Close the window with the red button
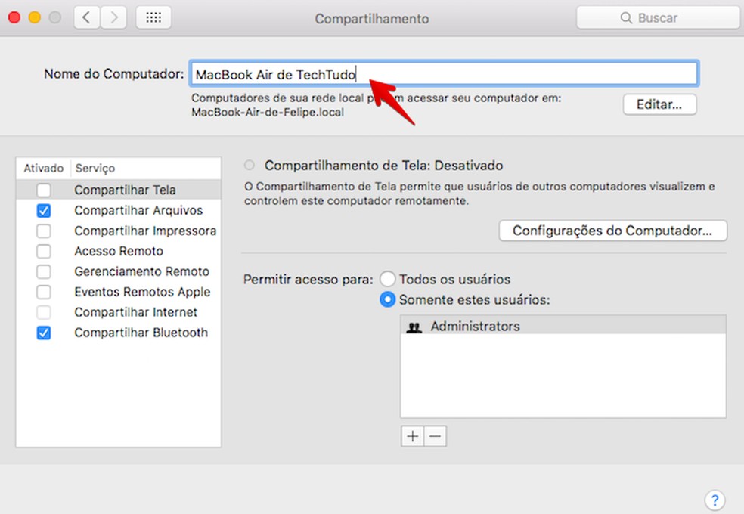The width and height of the screenshot is (744, 514). pyautogui.click(x=14, y=18)
